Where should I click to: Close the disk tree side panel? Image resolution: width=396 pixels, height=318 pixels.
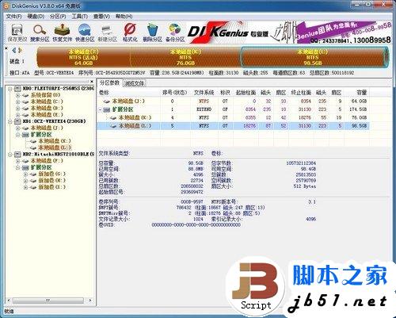92,82
